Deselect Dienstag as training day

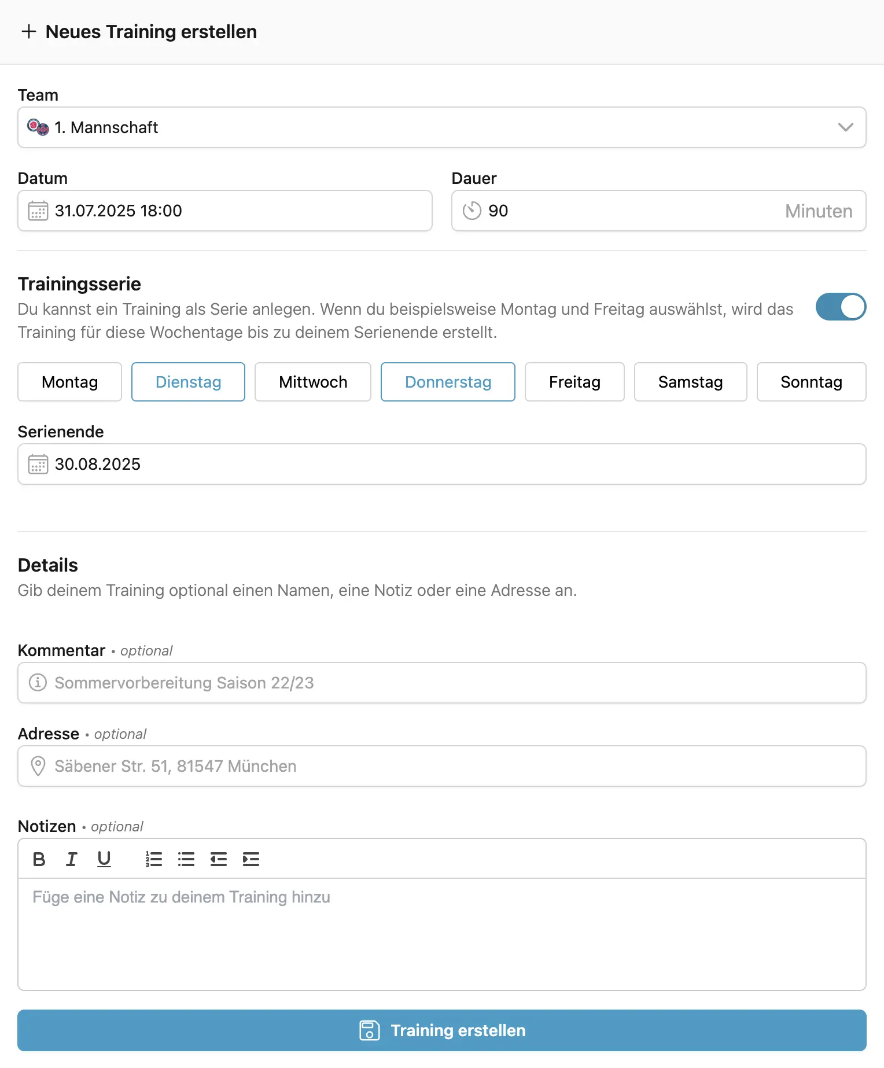point(188,382)
